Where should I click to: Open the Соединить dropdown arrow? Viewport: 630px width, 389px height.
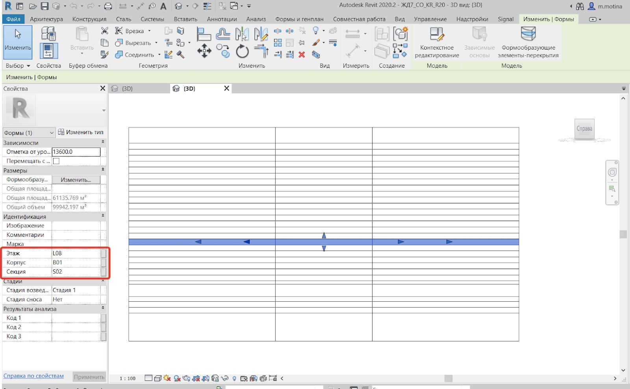159,55
